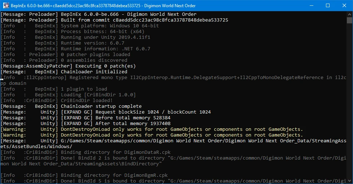This screenshot has height=184, width=353.
Task: Click the scrollbar down arrow
Action: coord(349,181)
